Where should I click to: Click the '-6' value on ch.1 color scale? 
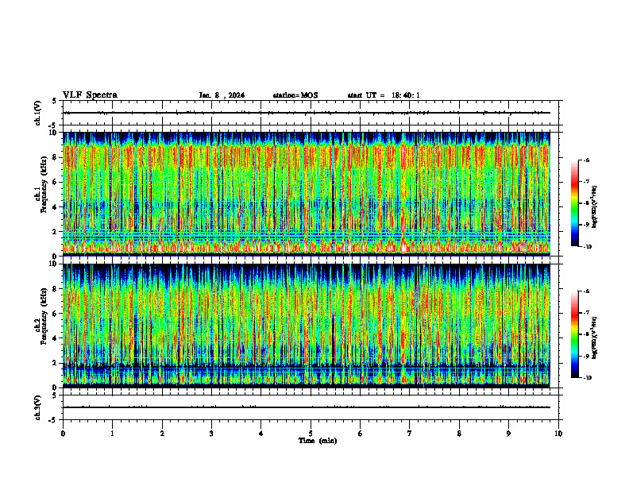click(586, 160)
